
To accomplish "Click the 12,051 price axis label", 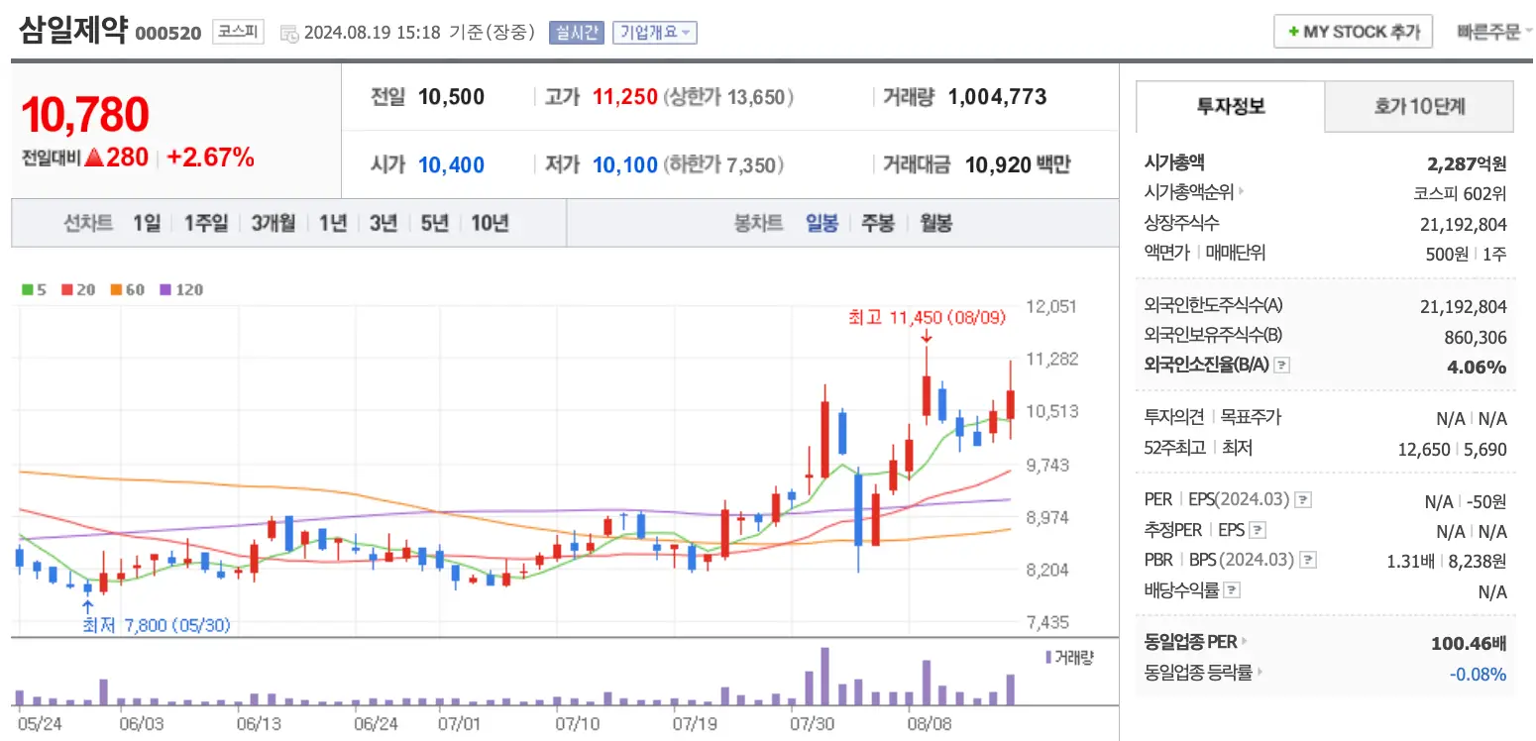I will [x=1050, y=307].
